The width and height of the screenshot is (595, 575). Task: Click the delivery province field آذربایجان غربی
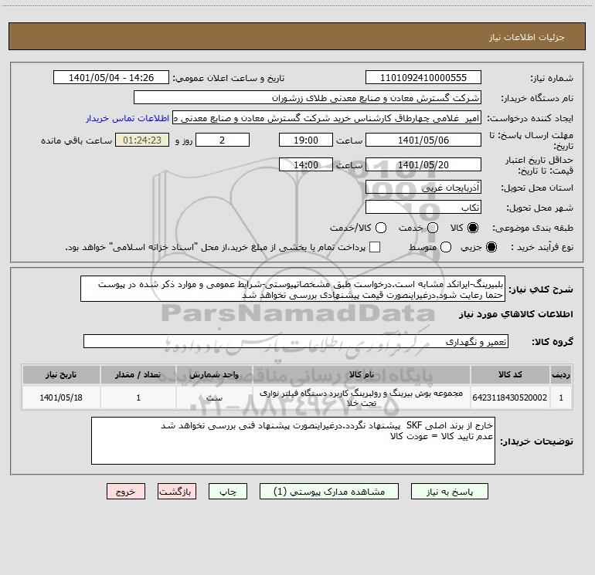pos(423,188)
